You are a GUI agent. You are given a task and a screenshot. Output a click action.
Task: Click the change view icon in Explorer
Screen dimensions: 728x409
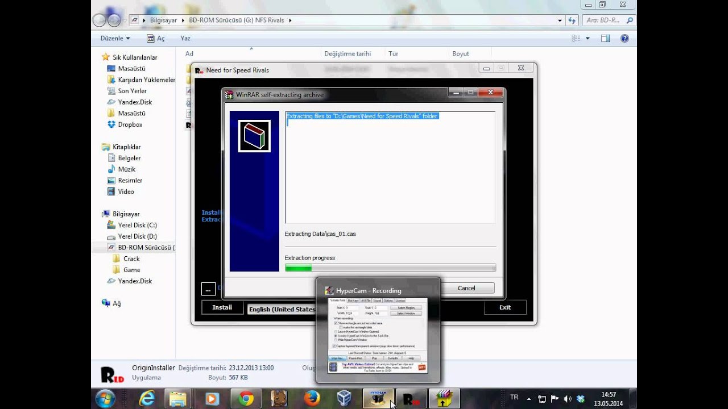point(576,38)
